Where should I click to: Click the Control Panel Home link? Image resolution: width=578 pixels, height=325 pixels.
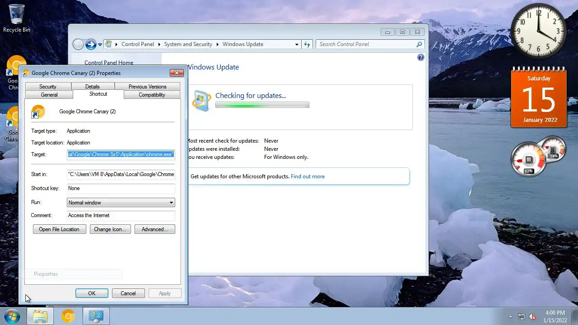pos(109,63)
